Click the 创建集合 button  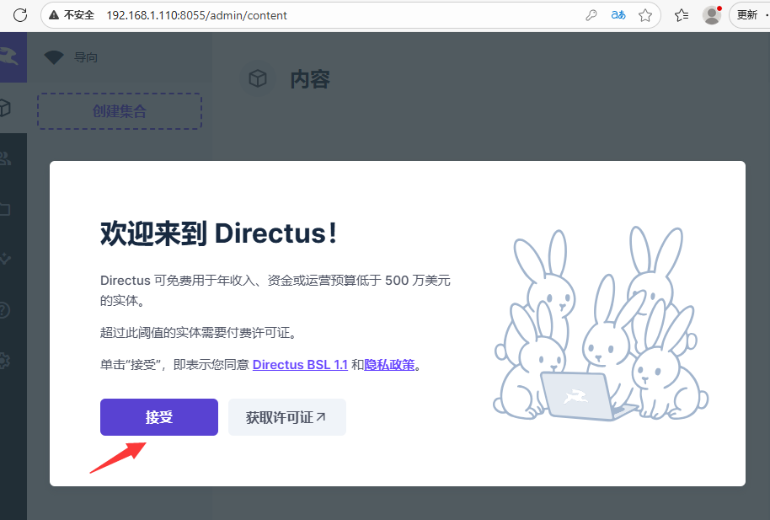click(x=120, y=111)
